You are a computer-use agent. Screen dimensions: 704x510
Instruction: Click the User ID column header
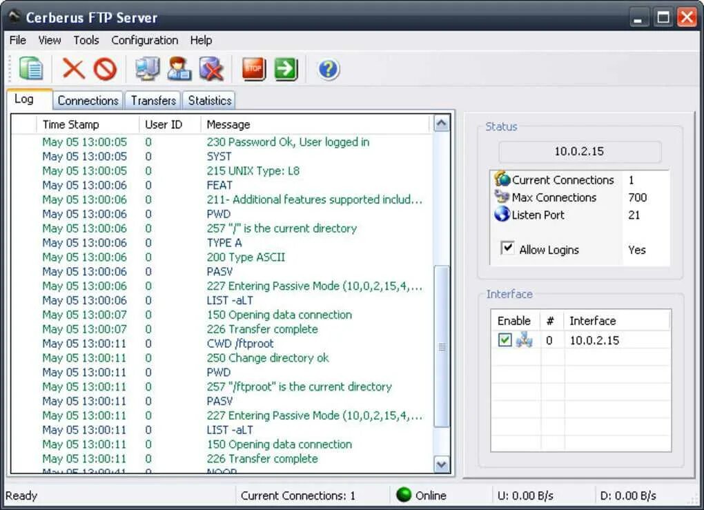click(170, 124)
